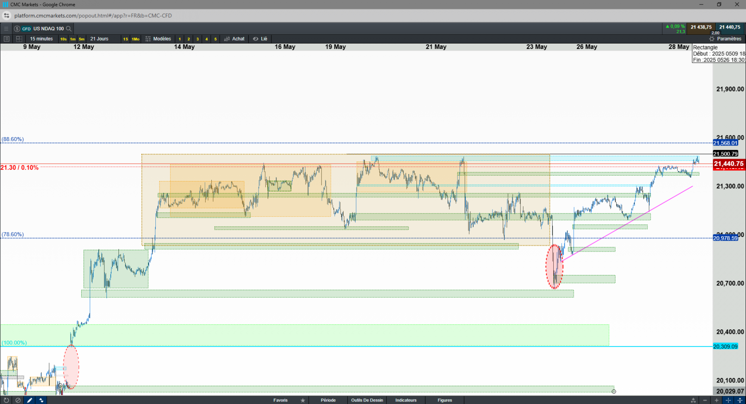
Task: Click the undo arrow in the bottom bar
Action: pos(6,400)
